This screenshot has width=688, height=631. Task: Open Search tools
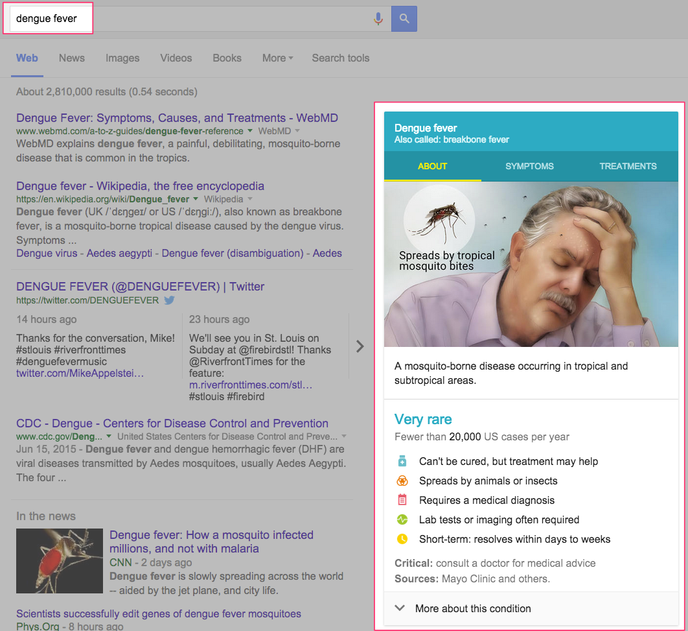pyautogui.click(x=341, y=58)
